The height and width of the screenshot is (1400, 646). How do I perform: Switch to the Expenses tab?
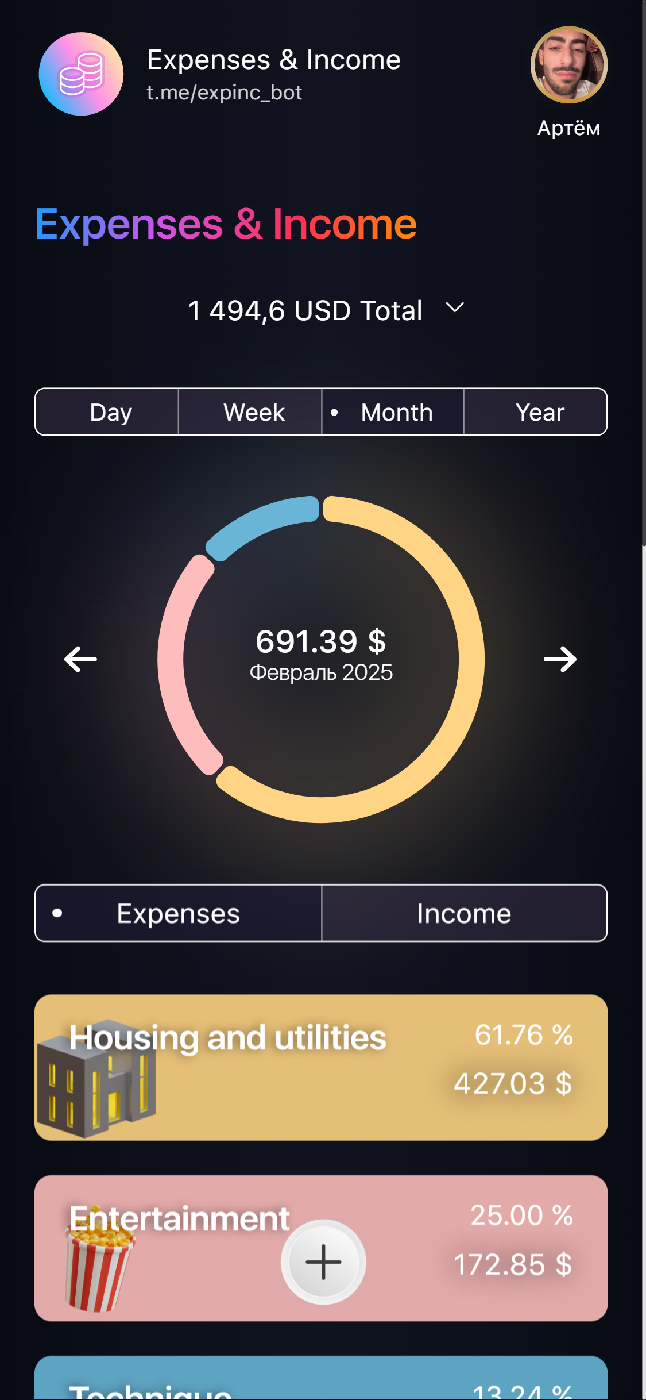pyautogui.click(x=178, y=913)
